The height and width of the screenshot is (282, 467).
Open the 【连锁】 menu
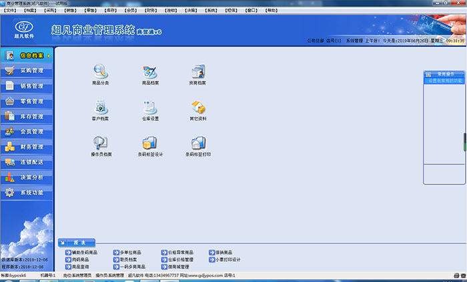click(x=171, y=11)
